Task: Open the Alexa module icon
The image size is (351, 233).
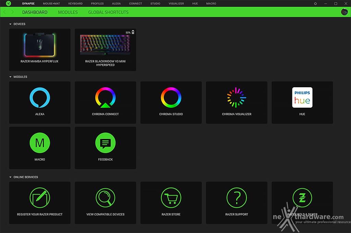Action: (x=40, y=98)
